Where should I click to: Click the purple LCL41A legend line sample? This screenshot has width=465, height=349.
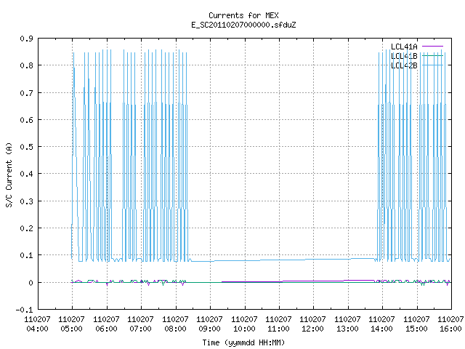432,47
